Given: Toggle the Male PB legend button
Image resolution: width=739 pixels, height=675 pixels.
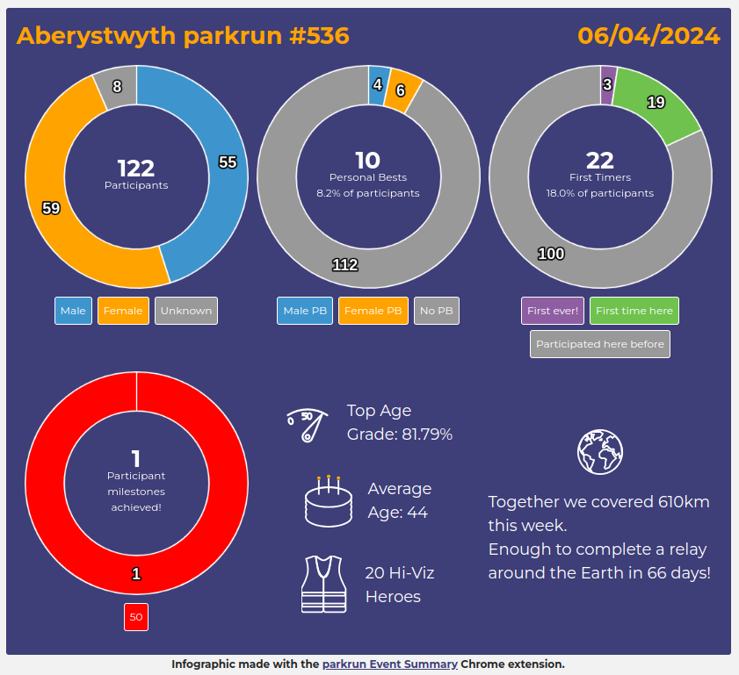Looking at the screenshot, I should point(305,311).
